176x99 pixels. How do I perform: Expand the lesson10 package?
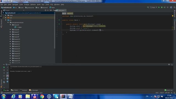pyautogui.click(x=10, y=39)
